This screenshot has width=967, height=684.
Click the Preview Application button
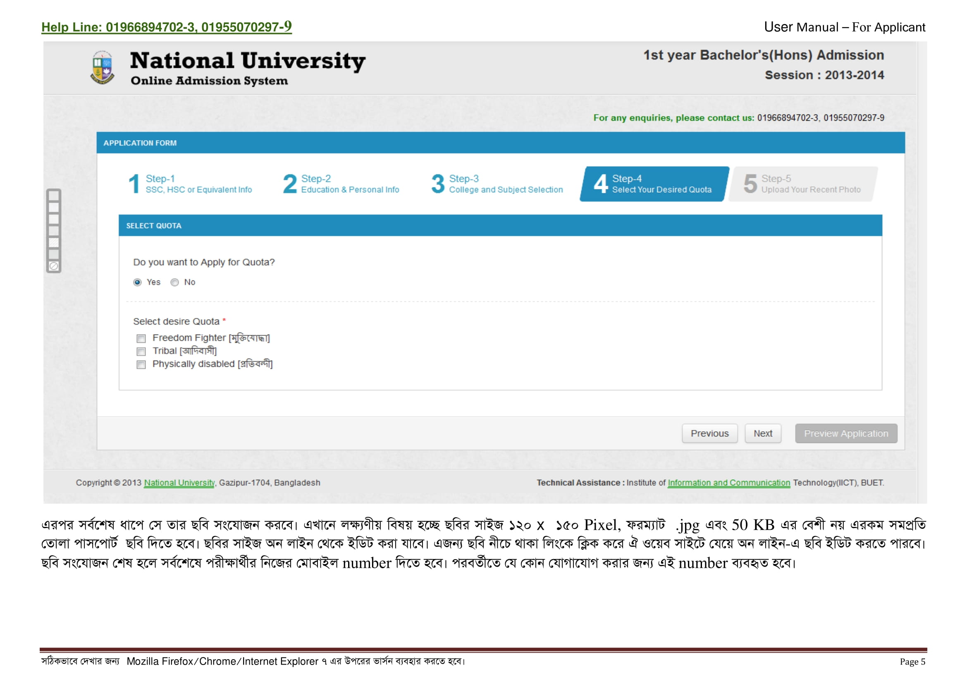[846, 433]
